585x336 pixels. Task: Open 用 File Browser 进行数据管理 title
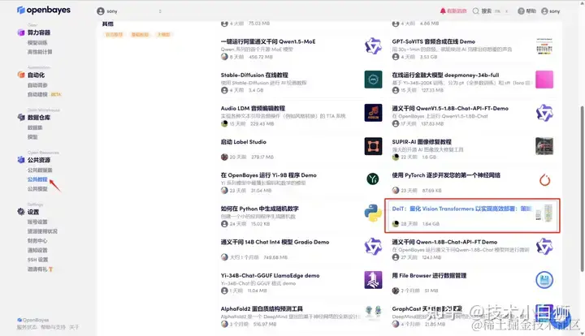[429, 276]
